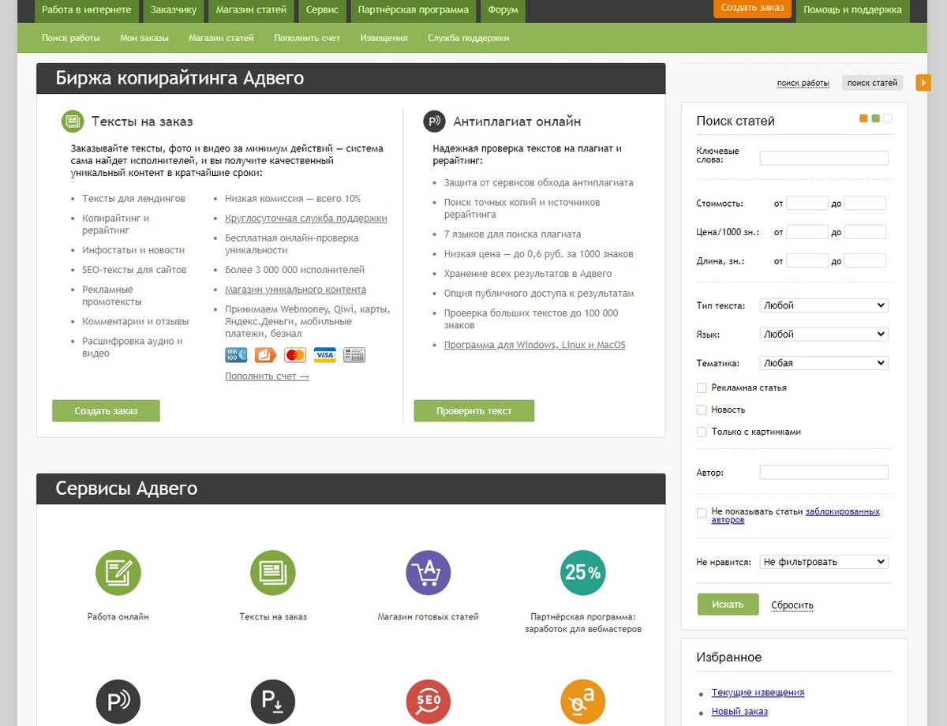Open the Тип текста dropdown

tap(824, 305)
